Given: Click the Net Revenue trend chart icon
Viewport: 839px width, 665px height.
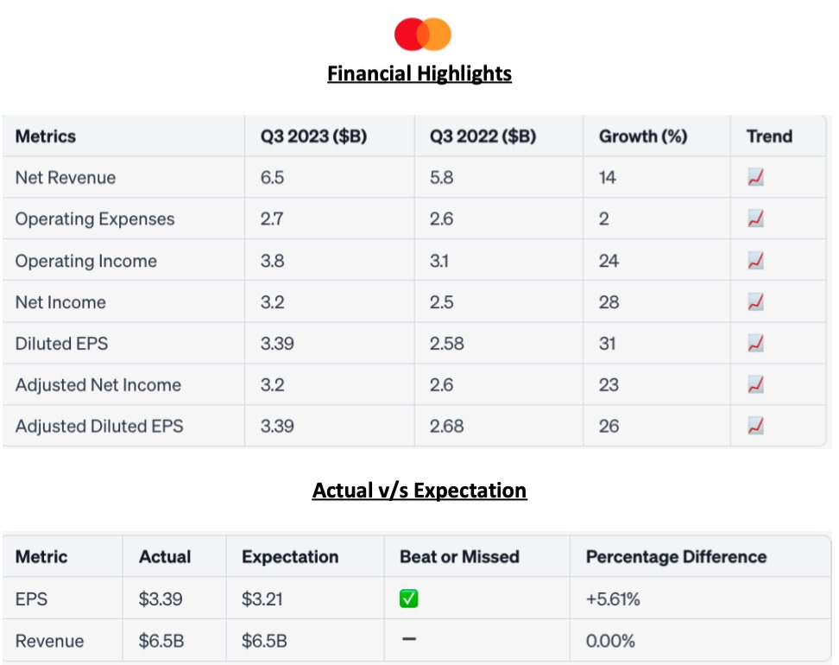Looking at the screenshot, I should (x=756, y=178).
